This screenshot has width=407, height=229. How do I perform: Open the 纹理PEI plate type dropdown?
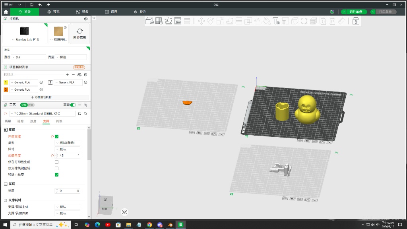click(x=59, y=39)
